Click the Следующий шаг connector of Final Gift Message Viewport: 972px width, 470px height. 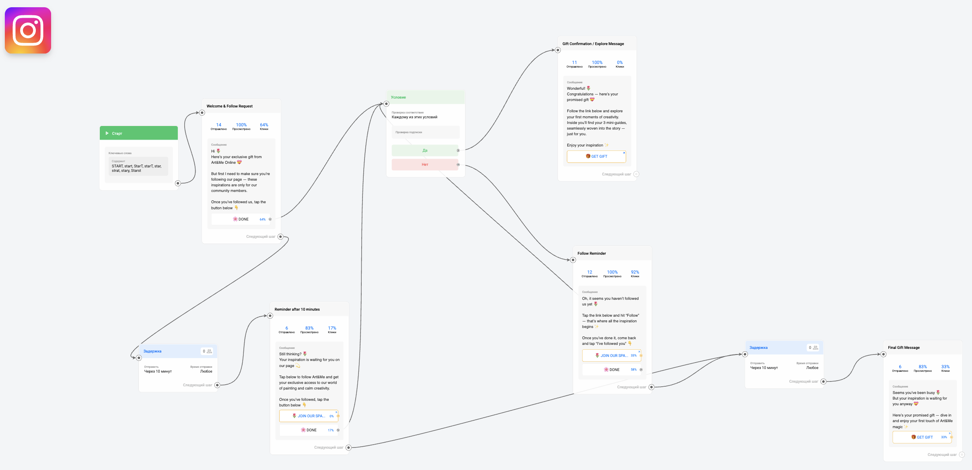click(962, 455)
